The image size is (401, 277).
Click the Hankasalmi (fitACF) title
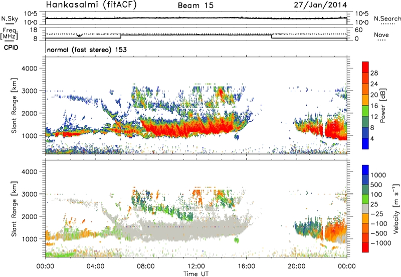(x=91, y=4)
